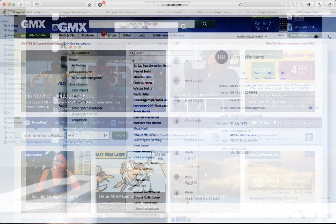Viewport: 336px width, 224px height.
Task: Expand screensavers folder in Photos sidebar
Action: click(2, 99)
